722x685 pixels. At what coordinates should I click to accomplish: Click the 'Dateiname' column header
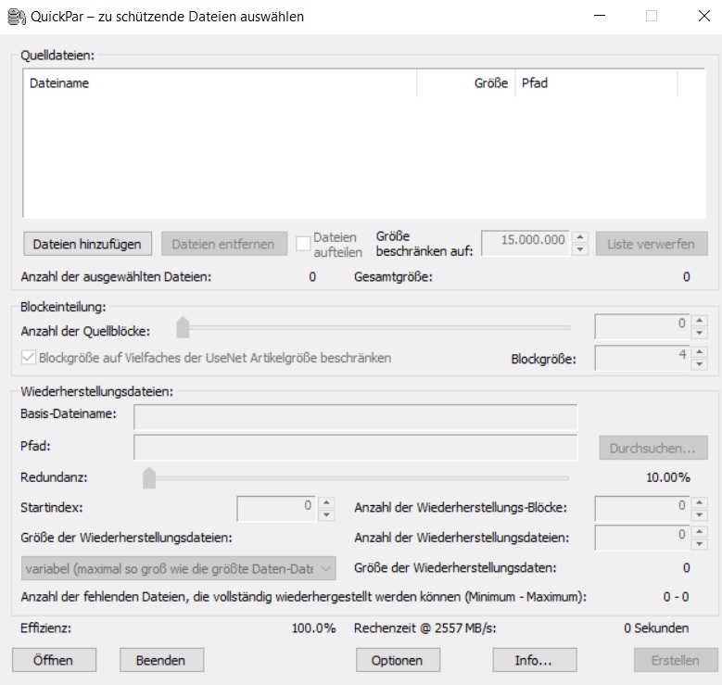click(220, 83)
